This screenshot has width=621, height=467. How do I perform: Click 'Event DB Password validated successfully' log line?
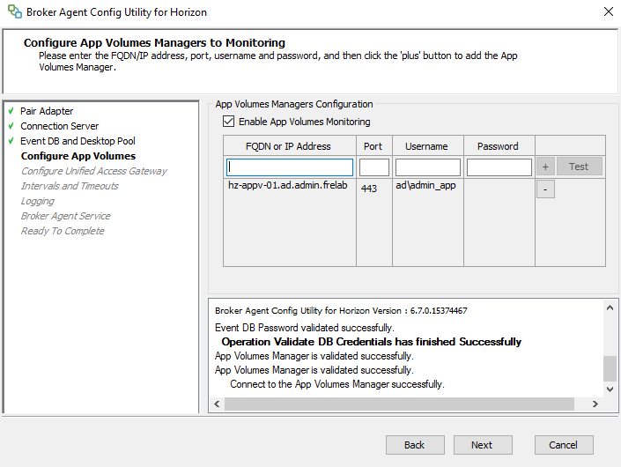[x=305, y=328]
